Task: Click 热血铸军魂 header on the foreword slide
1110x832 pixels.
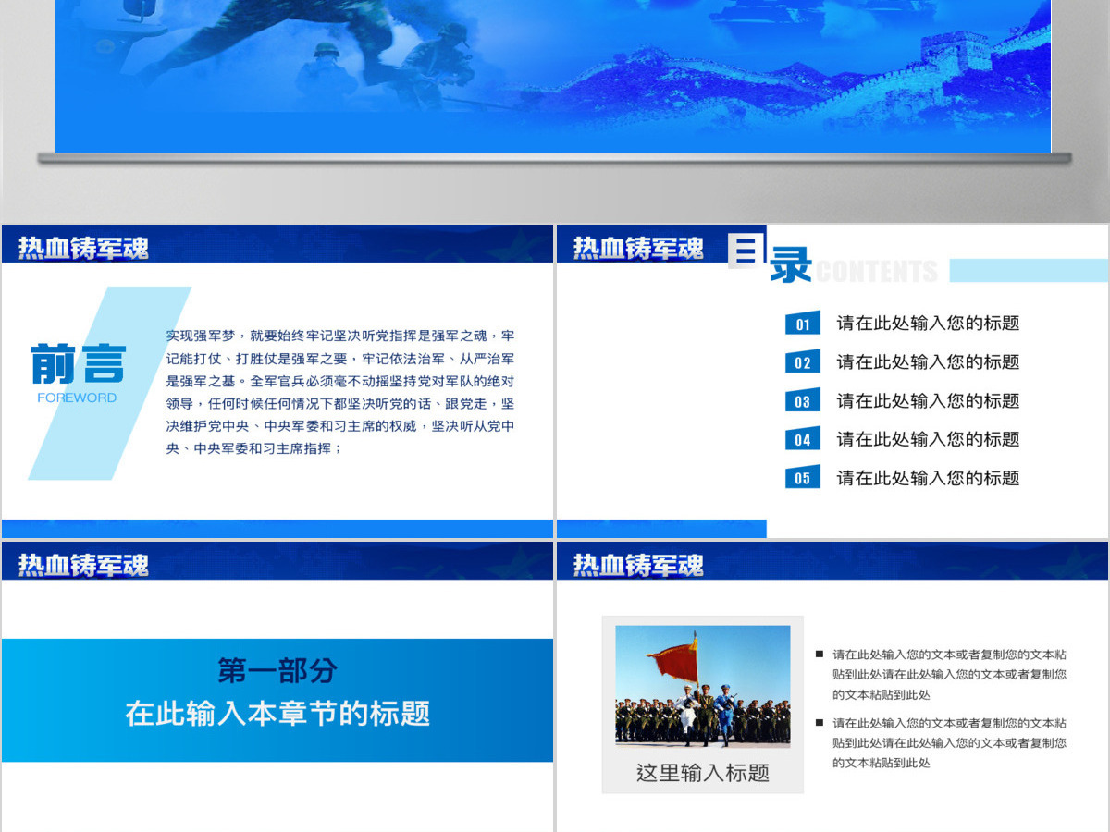Action: tap(83, 248)
